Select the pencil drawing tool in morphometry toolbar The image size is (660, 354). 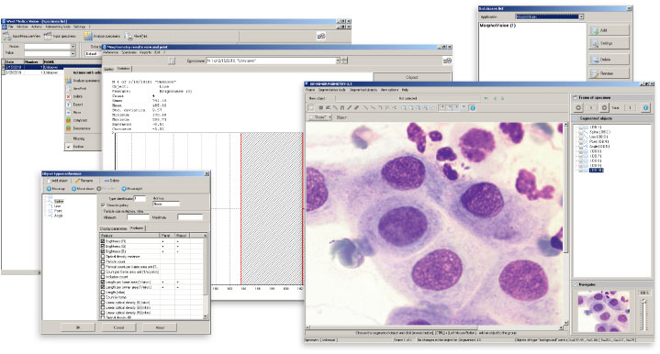356,108
